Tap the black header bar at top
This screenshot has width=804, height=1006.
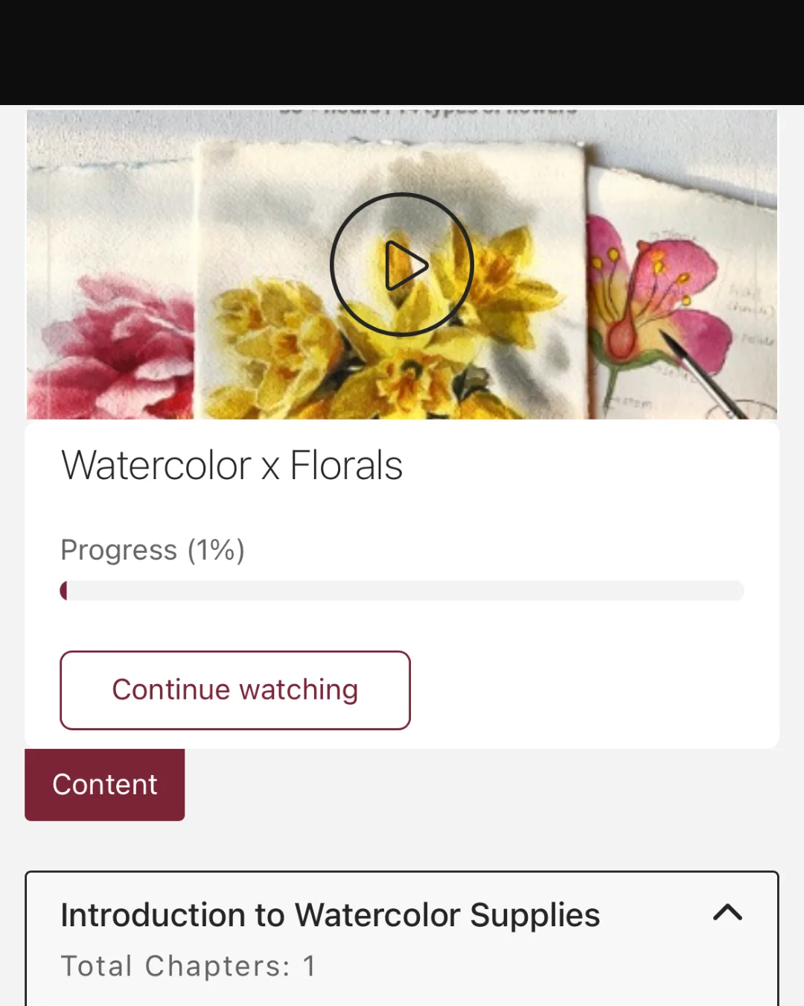(x=402, y=52)
